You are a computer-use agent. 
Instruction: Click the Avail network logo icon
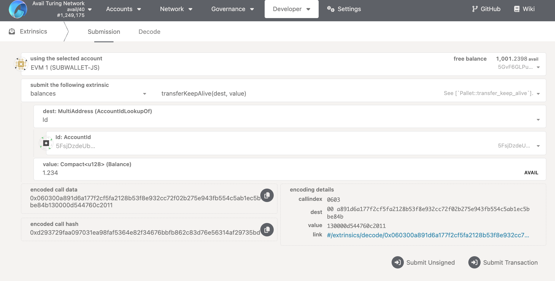point(18,9)
